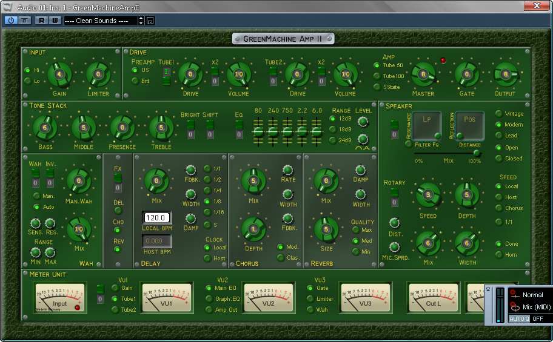Open the Clean Sounds preset dropdown

(x=100, y=21)
